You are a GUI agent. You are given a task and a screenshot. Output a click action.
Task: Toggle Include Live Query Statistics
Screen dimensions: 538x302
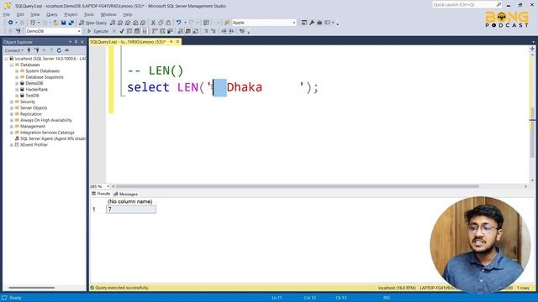click(x=162, y=31)
